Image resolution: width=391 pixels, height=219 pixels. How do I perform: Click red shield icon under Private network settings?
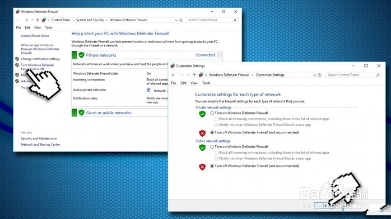tap(202, 134)
